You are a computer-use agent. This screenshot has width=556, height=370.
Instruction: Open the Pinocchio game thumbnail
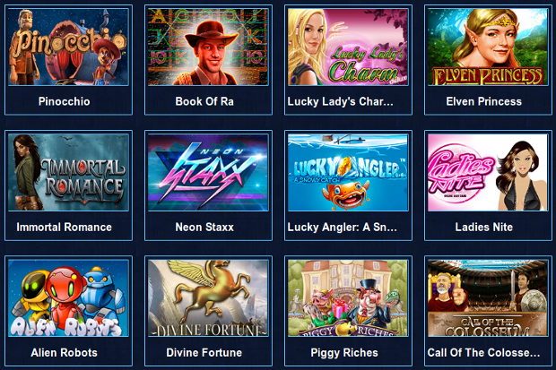[68, 47]
